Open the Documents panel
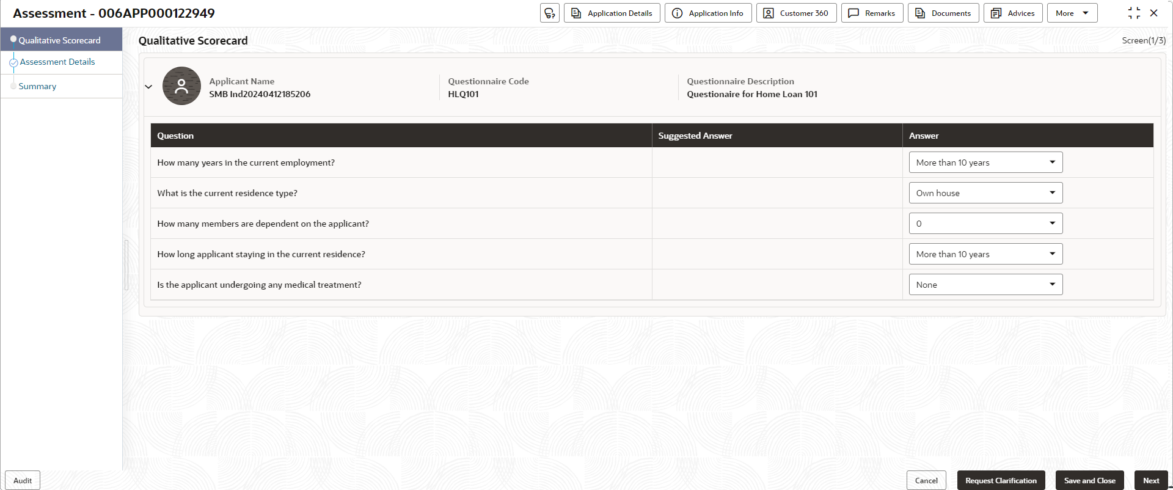 (943, 13)
